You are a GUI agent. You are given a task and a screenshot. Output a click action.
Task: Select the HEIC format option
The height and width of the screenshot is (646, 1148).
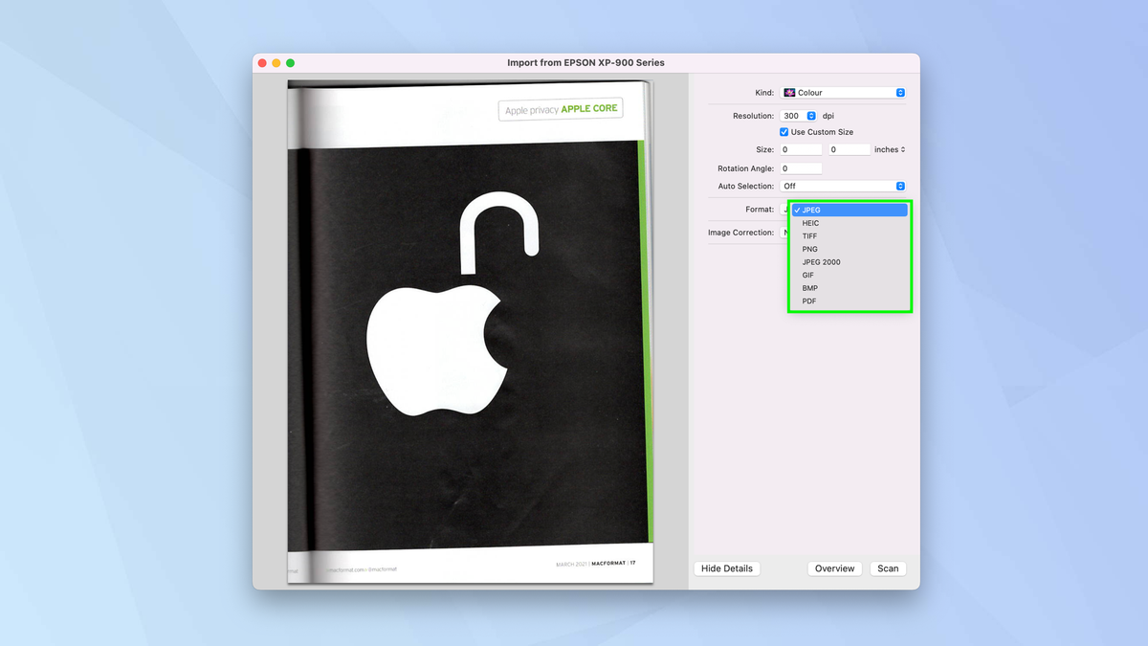coord(810,222)
